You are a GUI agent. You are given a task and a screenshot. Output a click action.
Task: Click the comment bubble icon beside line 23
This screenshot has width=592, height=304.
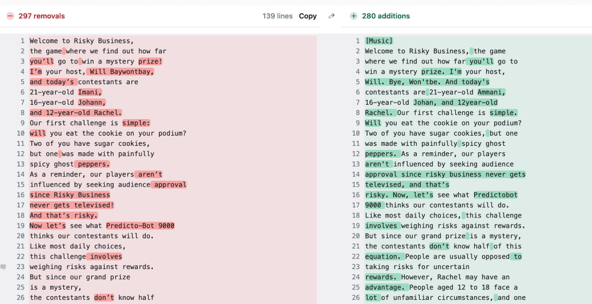pyautogui.click(x=4, y=267)
